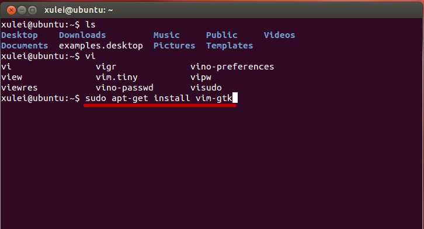Close the terminal window with red button

pos(11,11)
